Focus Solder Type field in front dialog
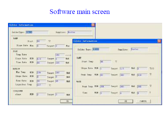Viewport: 168px width, 115px height. pyautogui.click(x=101, y=49)
